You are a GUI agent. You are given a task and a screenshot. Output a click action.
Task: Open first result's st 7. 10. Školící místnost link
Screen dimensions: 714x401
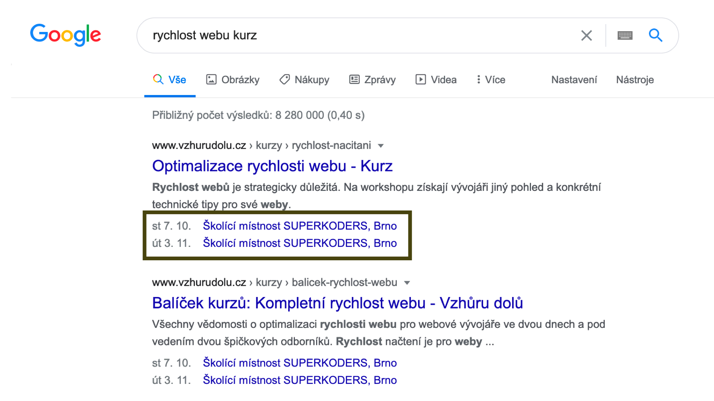[300, 226]
